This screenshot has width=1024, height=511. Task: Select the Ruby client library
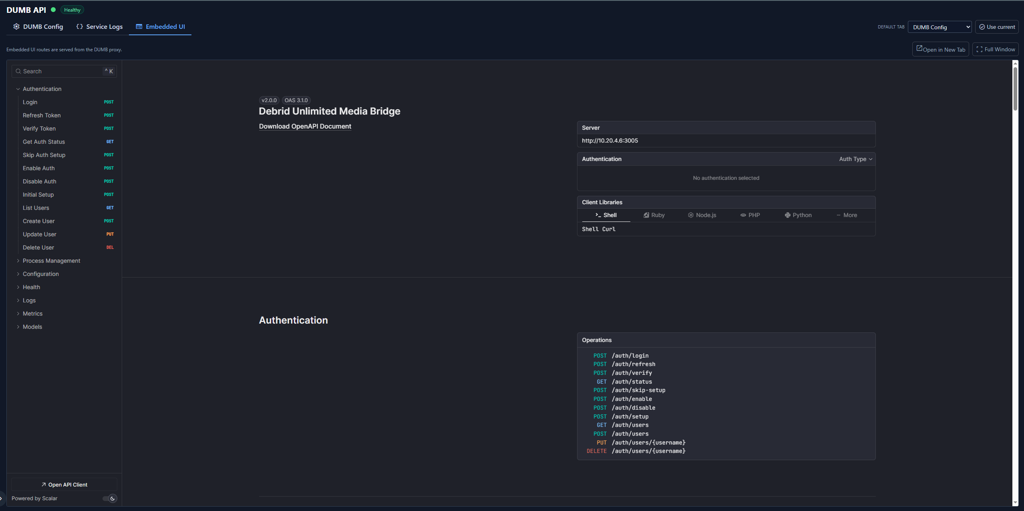[654, 215]
